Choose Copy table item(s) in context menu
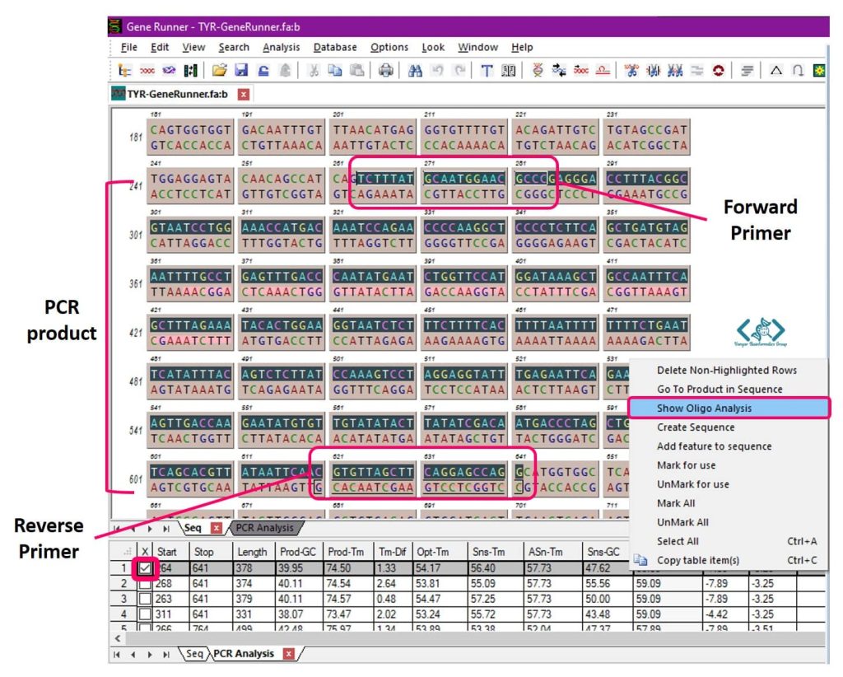The width and height of the screenshot is (843, 677). pos(729,560)
